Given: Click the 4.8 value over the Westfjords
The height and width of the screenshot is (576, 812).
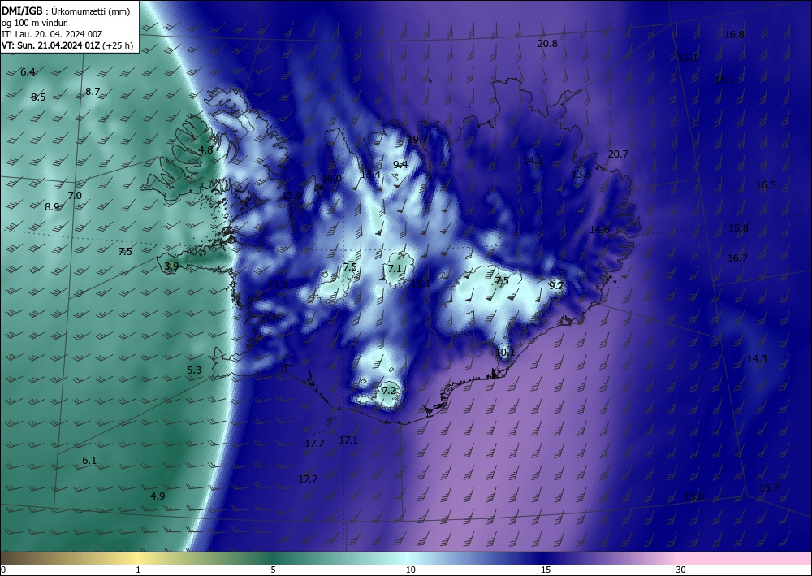Looking at the screenshot, I should 205,149.
